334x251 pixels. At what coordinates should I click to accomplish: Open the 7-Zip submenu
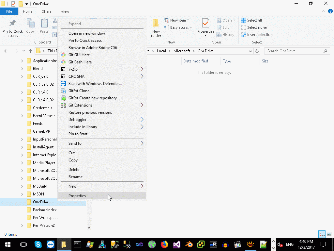[x=102, y=69]
